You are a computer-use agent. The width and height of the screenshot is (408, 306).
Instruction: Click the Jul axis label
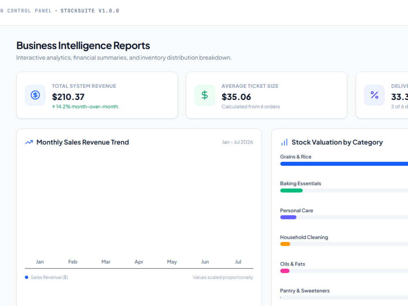coord(238,262)
